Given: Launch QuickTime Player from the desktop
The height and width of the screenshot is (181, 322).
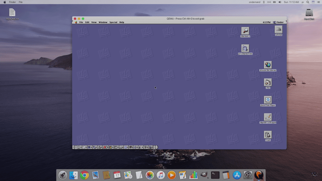Looking at the screenshot, I should coord(268,100).
